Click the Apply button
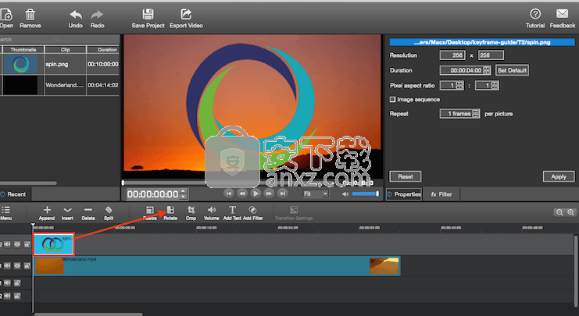Viewport: 579px width, 316px height. point(559,176)
